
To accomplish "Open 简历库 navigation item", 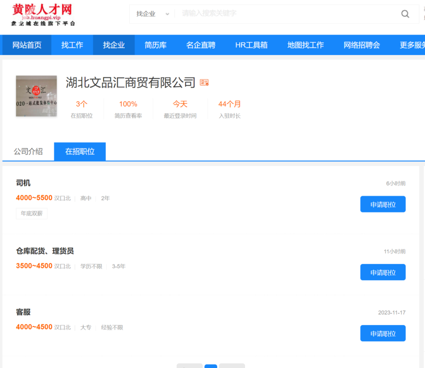I will coord(155,45).
